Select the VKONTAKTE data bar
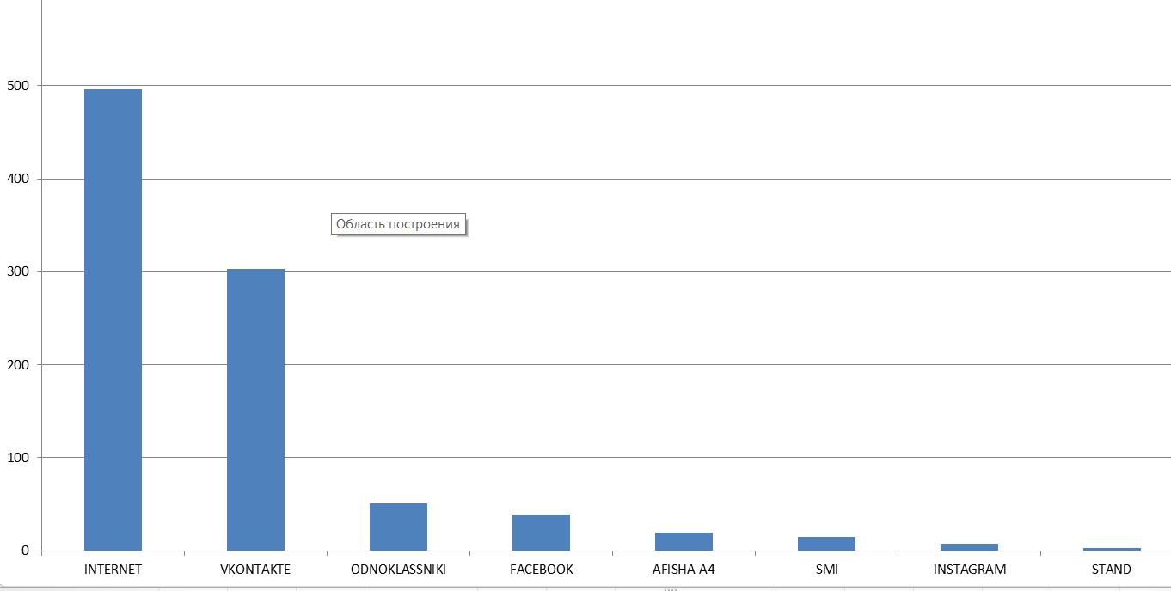The width and height of the screenshot is (1171, 591). (x=255, y=409)
